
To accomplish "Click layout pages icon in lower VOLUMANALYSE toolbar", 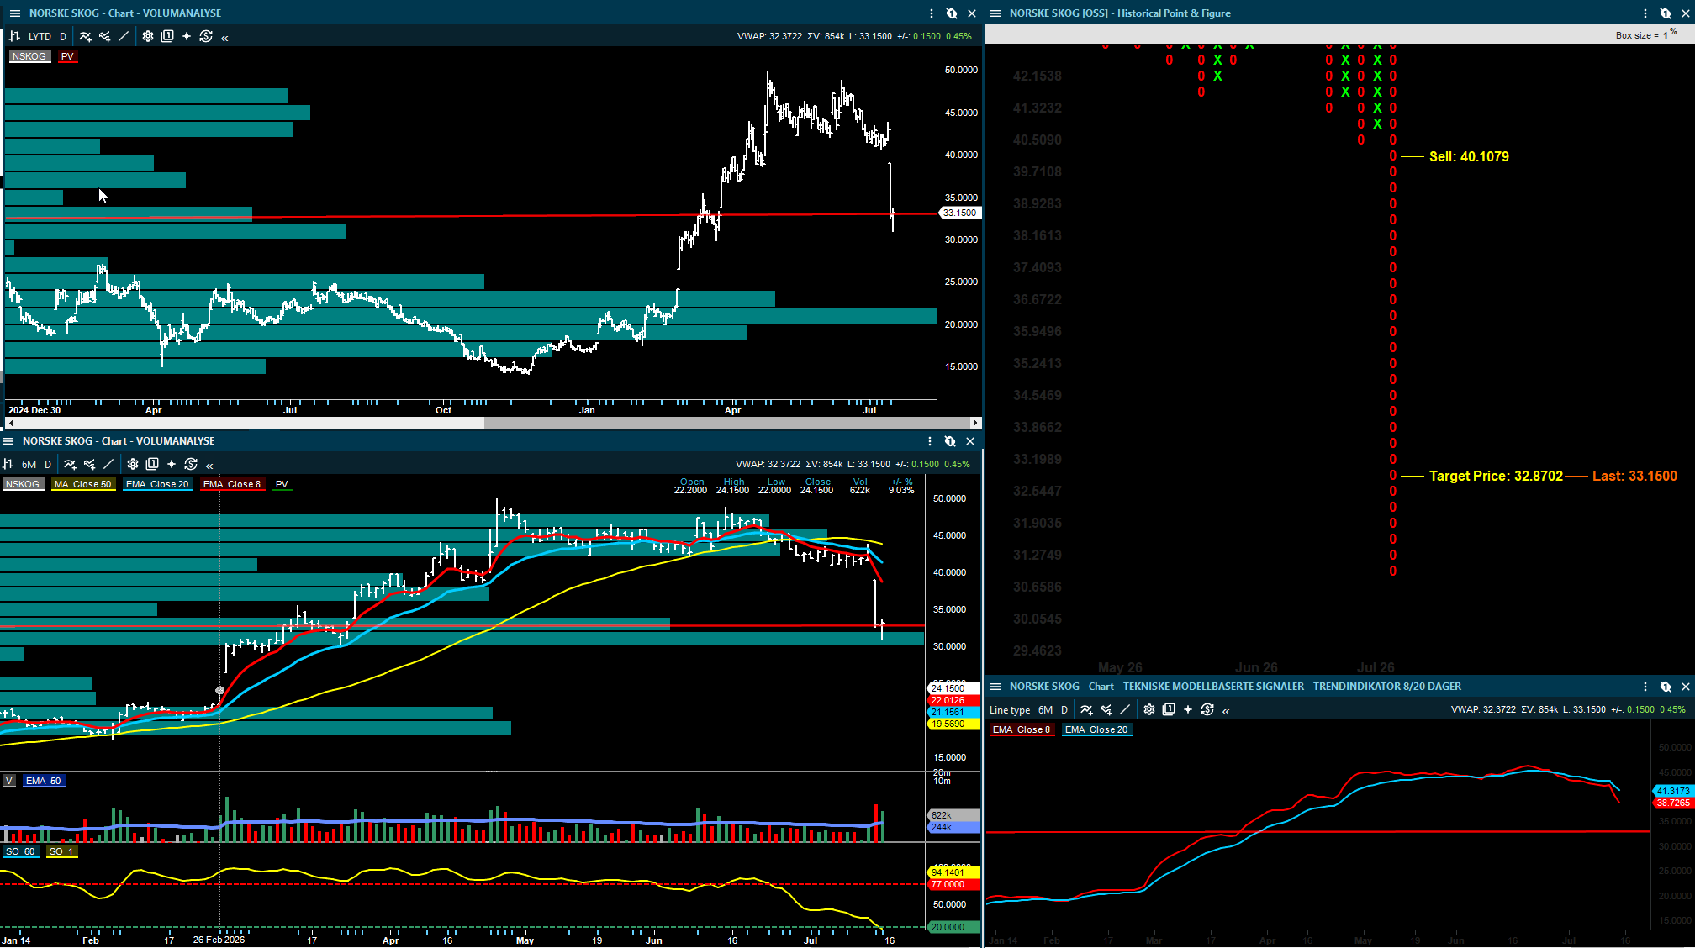I will pos(152,464).
